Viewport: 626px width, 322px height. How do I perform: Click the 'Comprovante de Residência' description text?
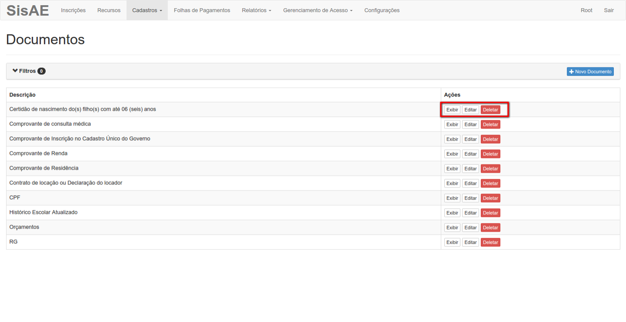coord(44,168)
